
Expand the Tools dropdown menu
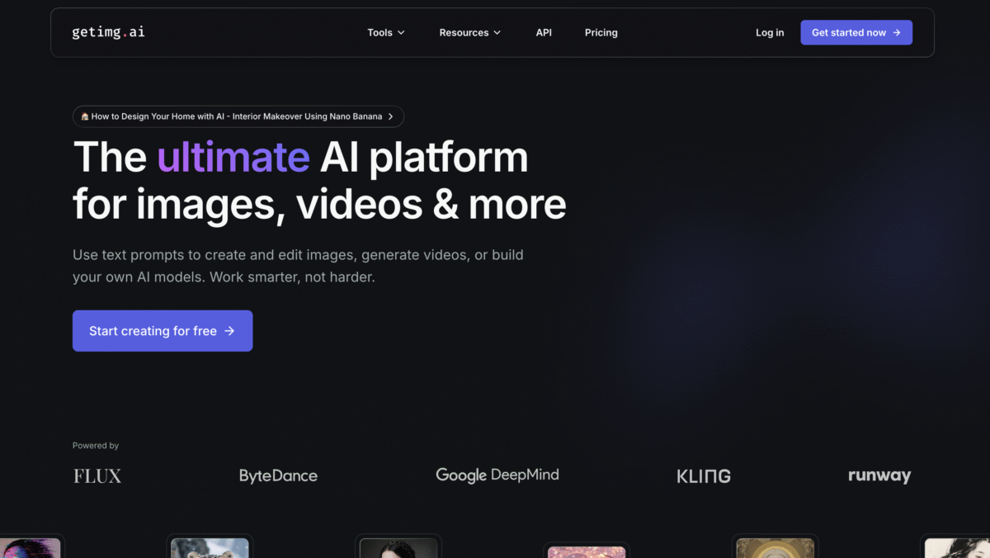(386, 32)
